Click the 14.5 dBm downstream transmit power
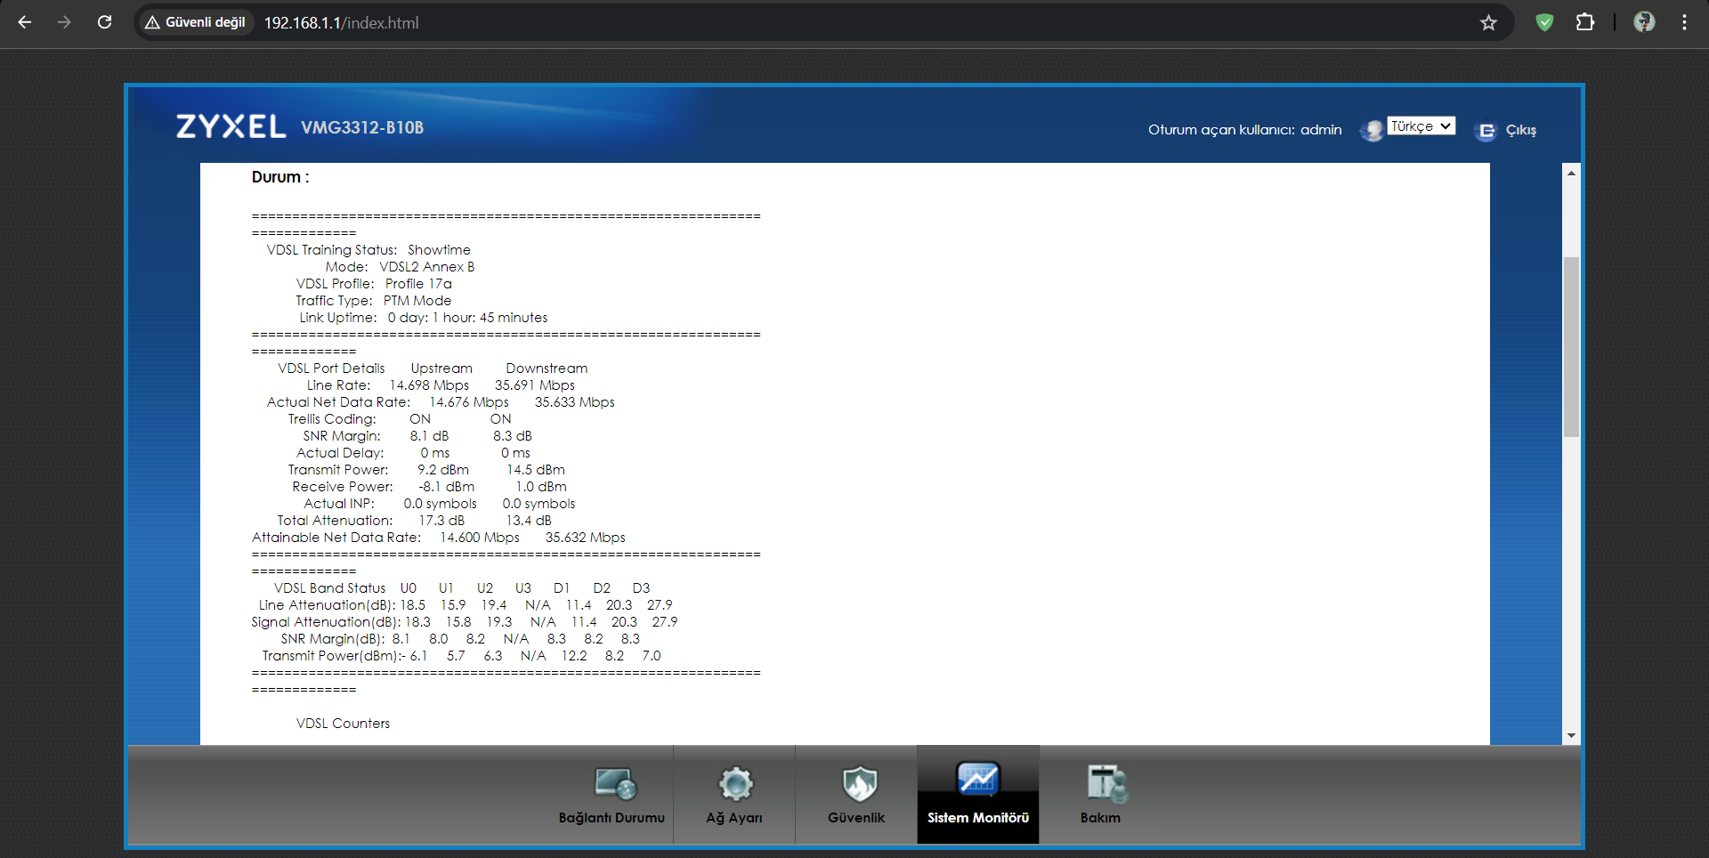The width and height of the screenshot is (1709, 858). 536,470
